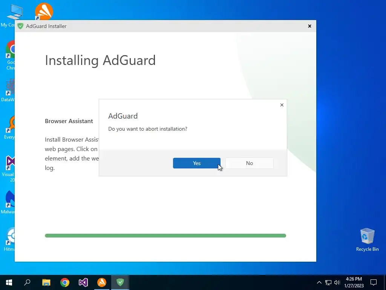Close the AdGuard abort dialog

click(282, 105)
